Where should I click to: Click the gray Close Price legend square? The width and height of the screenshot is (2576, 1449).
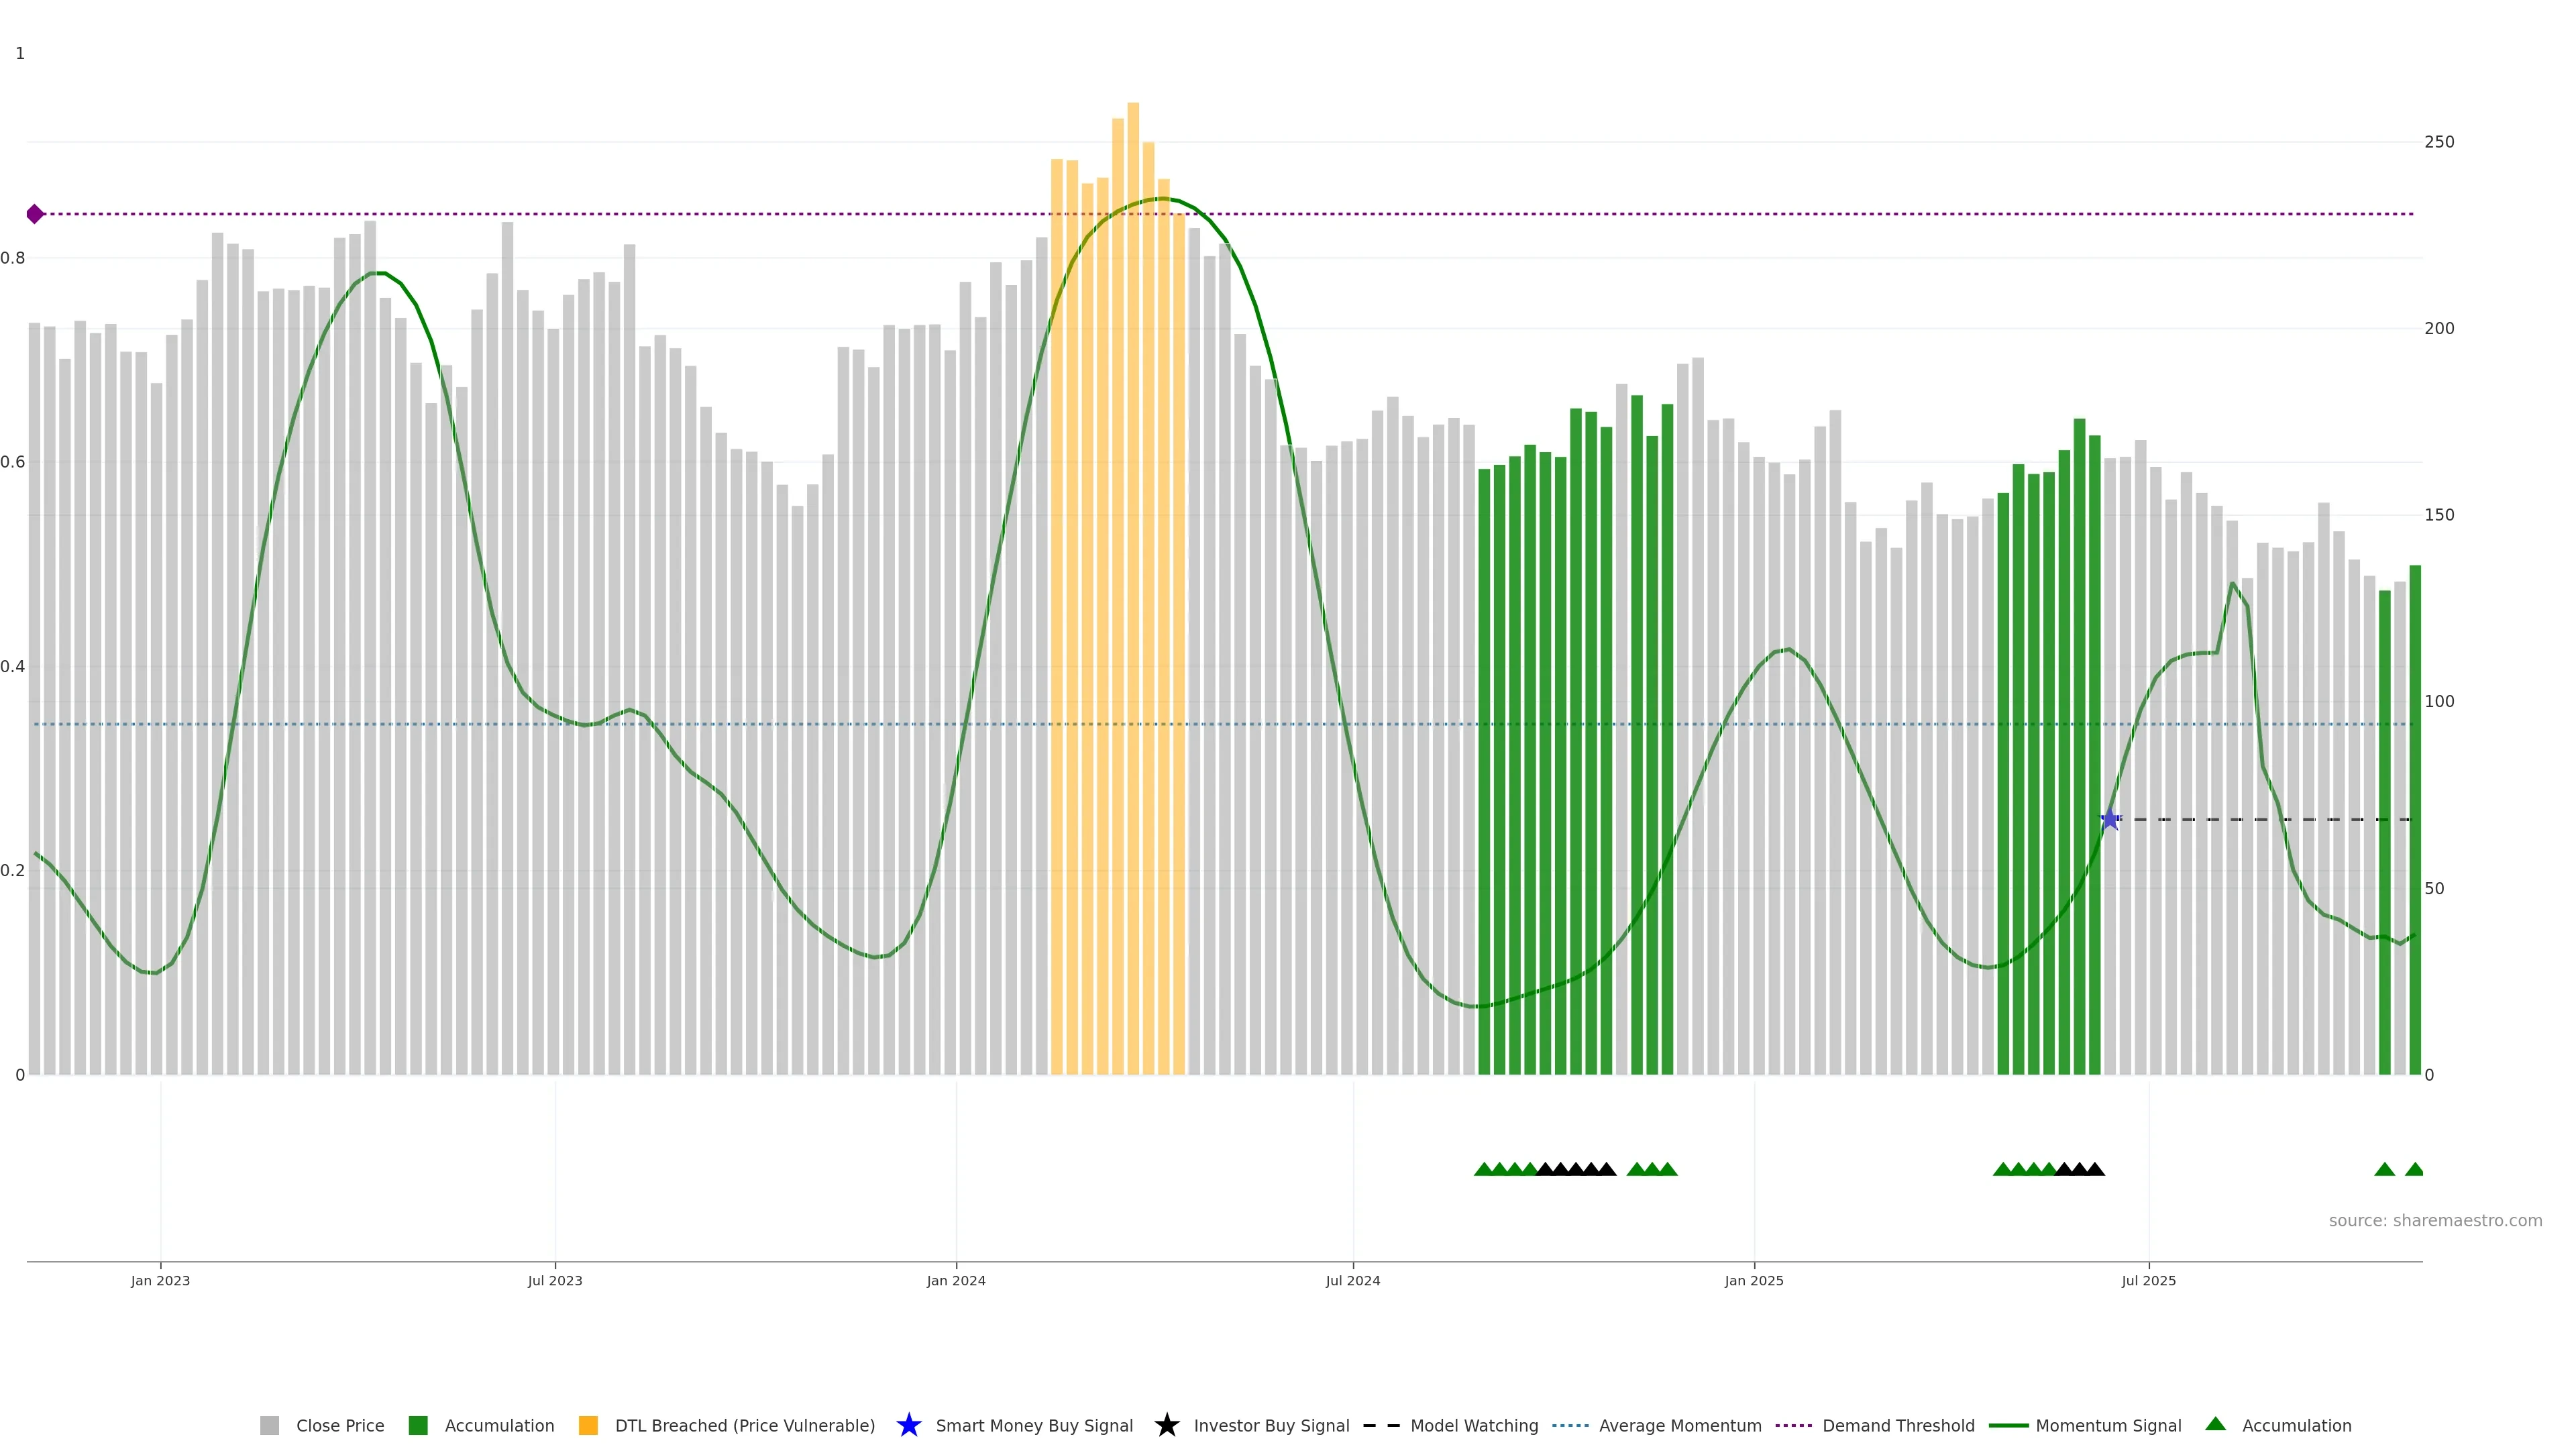[269, 1425]
